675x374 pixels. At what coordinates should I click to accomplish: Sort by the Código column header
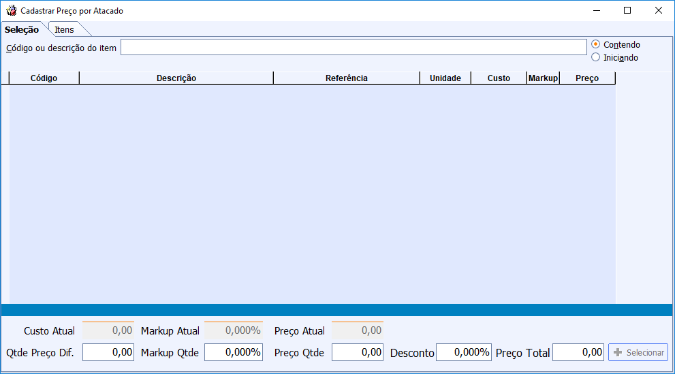click(44, 78)
